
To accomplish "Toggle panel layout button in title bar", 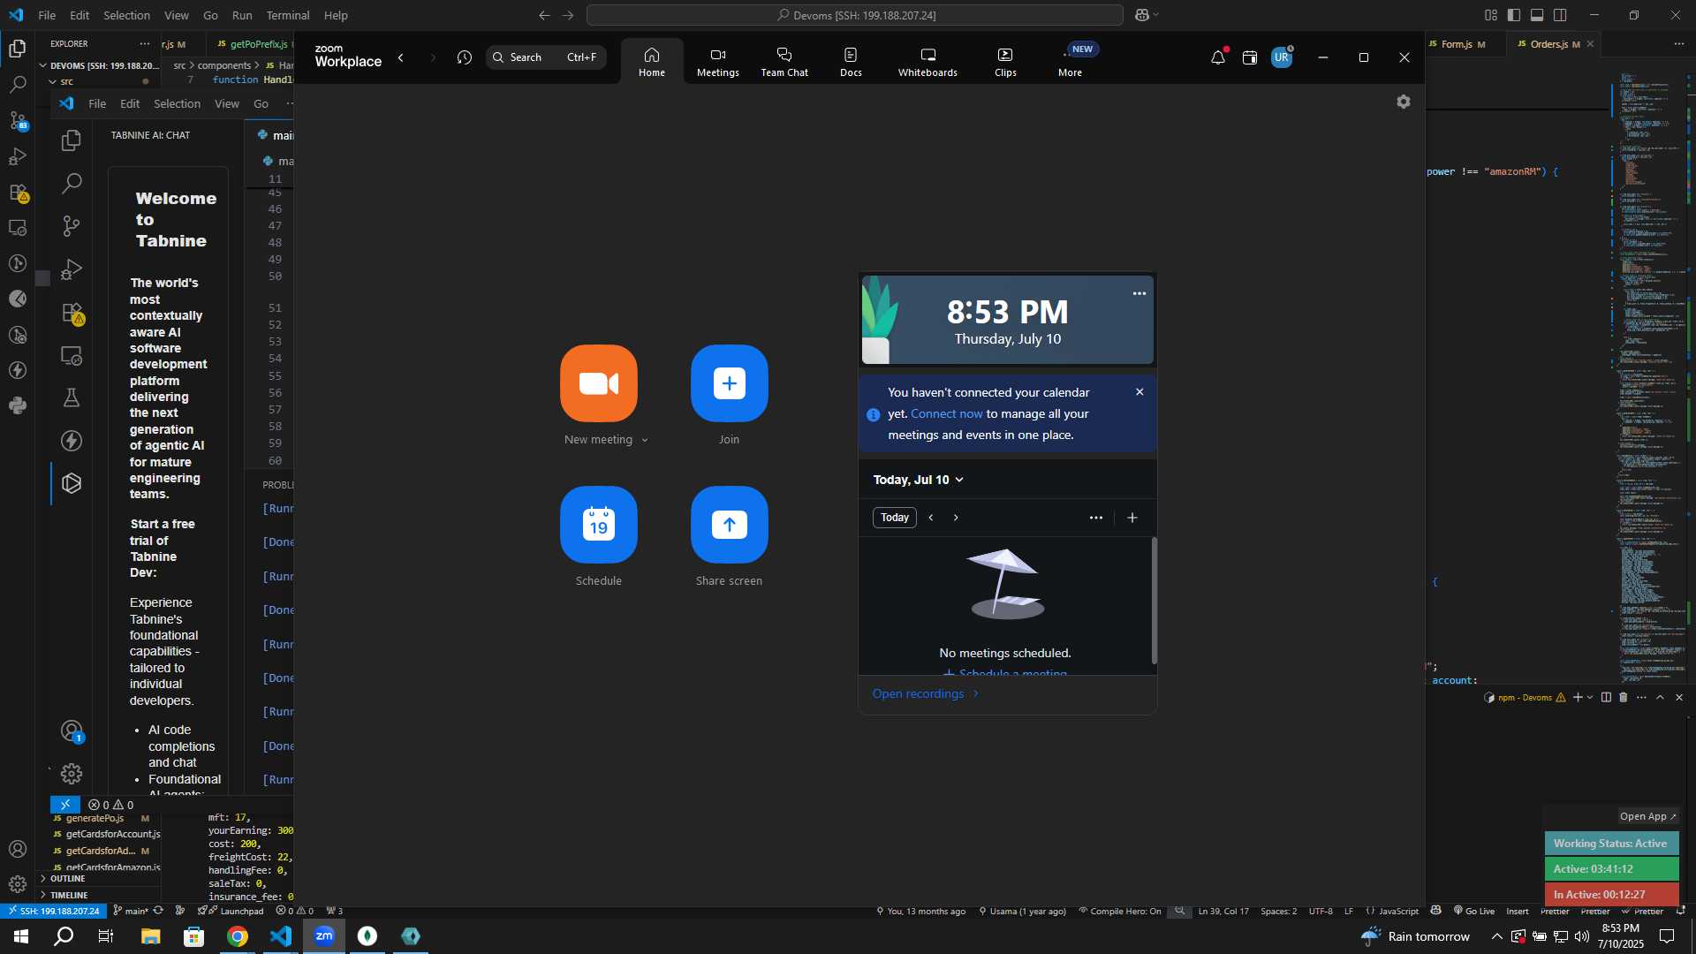I will 1537,15.
